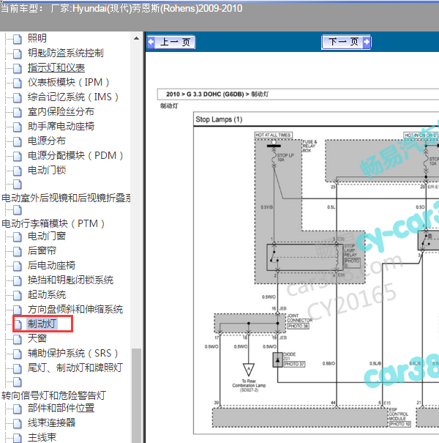The width and height of the screenshot is (439, 443).
Task: Click the page icon beside 线束连接器
Action: (18, 424)
